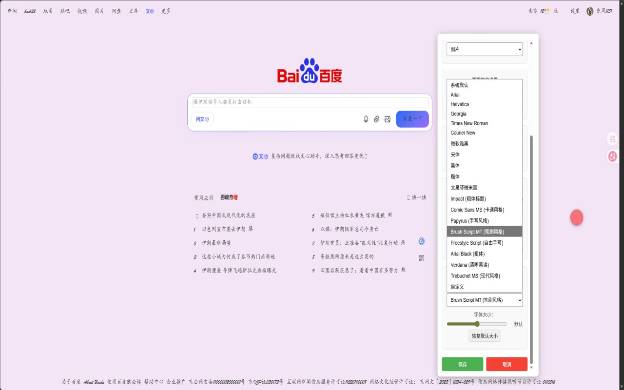Click the image search icon in search box

click(x=388, y=119)
